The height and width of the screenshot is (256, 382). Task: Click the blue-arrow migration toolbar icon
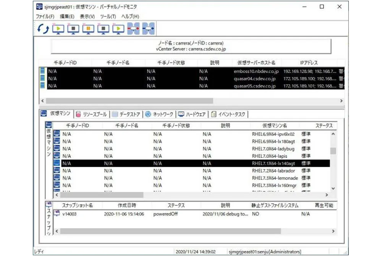point(149,29)
